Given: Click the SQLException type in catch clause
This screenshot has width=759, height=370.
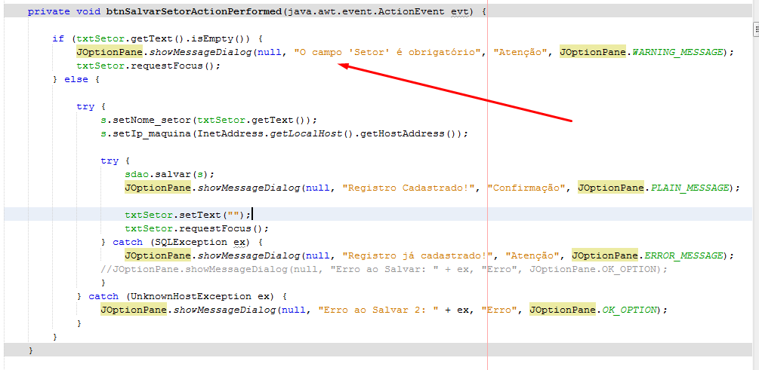Looking at the screenshot, I should 193,242.
